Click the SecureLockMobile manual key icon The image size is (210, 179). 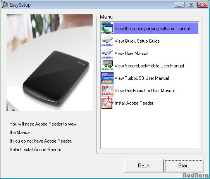pos(107,65)
